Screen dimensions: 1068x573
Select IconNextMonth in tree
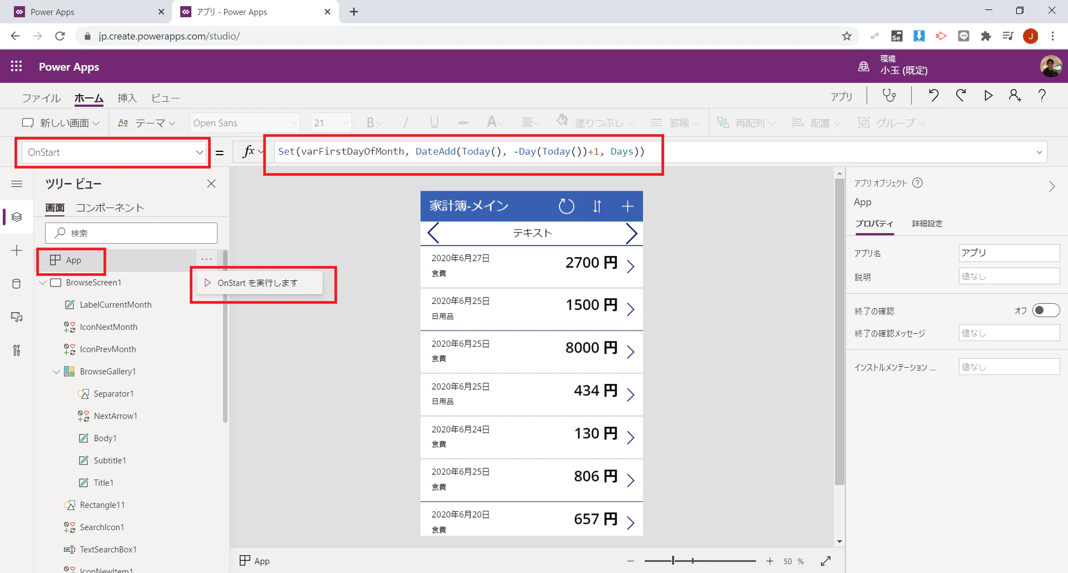(x=108, y=327)
